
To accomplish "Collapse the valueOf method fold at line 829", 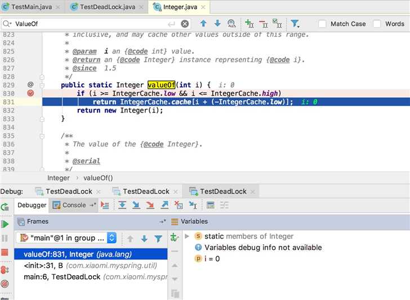I will (x=42, y=85).
